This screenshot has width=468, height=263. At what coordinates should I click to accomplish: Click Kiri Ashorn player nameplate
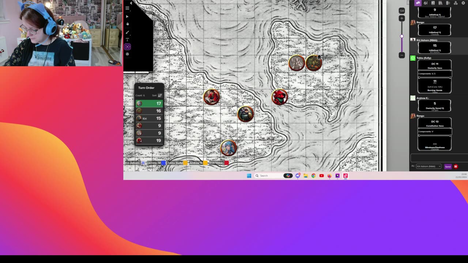[132, 163]
